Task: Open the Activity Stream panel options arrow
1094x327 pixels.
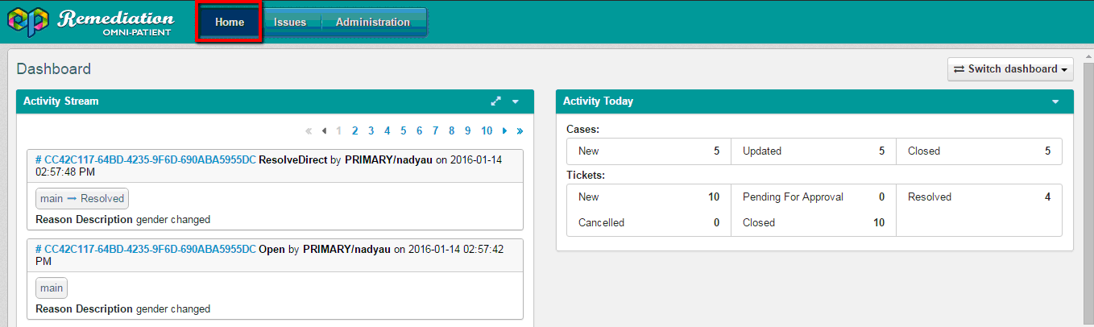Action: pos(516,101)
